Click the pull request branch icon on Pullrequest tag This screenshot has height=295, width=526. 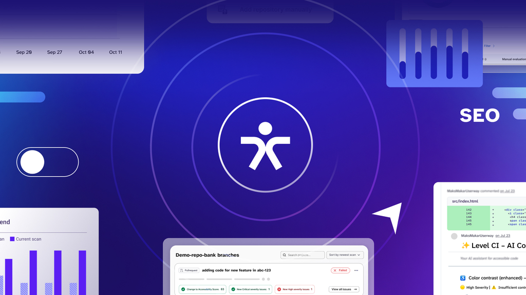(x=182, y=270)
